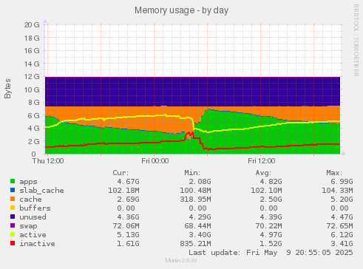Click active maximum value 6.12G
This screenshot has width=363, height=269.
pyautogui.click(x=342, y=235)
